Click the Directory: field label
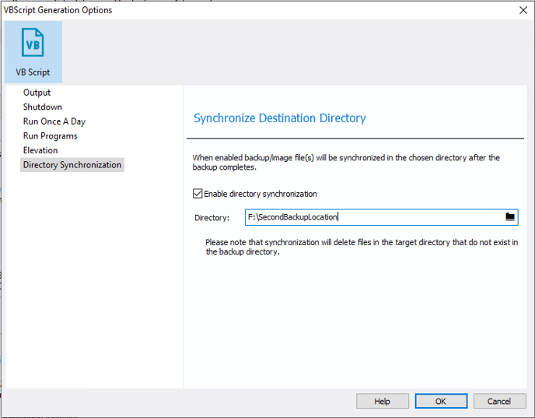The height and width of the screenshot is (418, 535). point(212,217)
